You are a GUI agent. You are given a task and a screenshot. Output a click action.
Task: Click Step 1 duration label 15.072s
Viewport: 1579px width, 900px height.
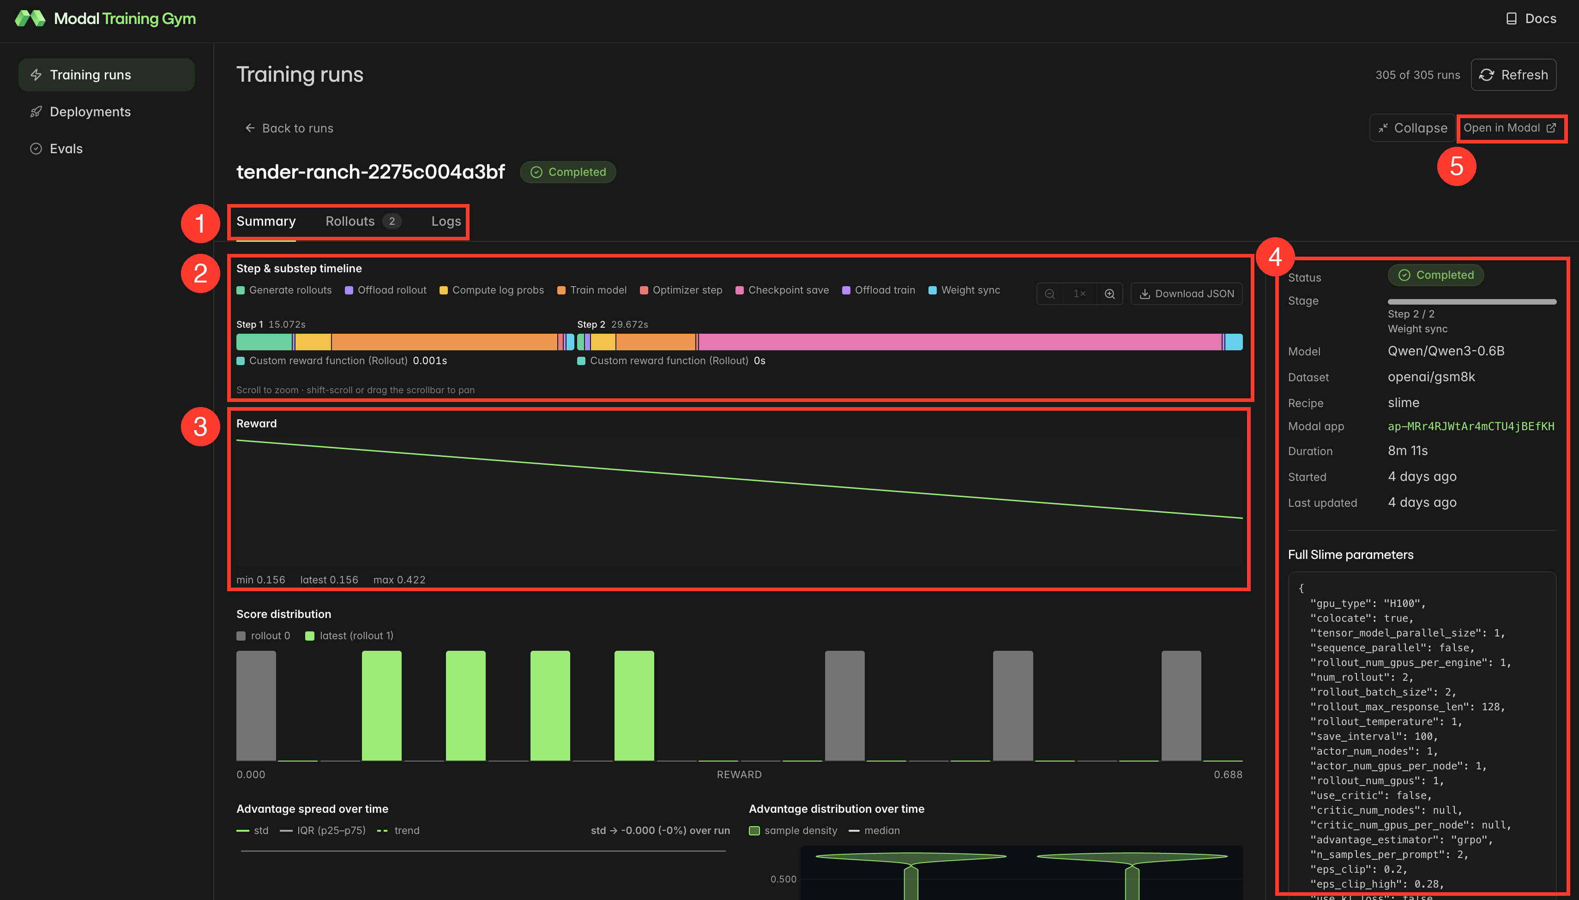click(287, 324)
